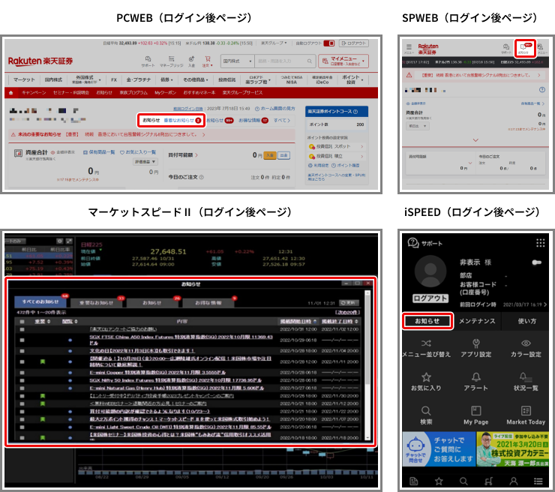The image size is (555, 492).
Task: Select すべてのお知らせ tab in Market Speed II
Action: point(40,302)
